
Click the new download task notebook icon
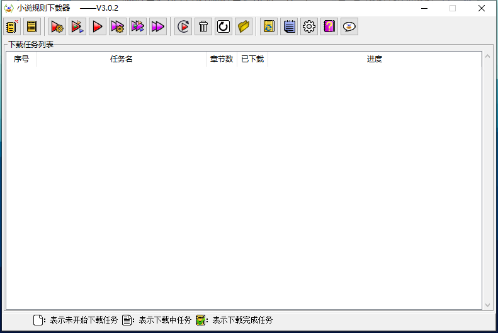pyautogui.click(x=12, y=26)
